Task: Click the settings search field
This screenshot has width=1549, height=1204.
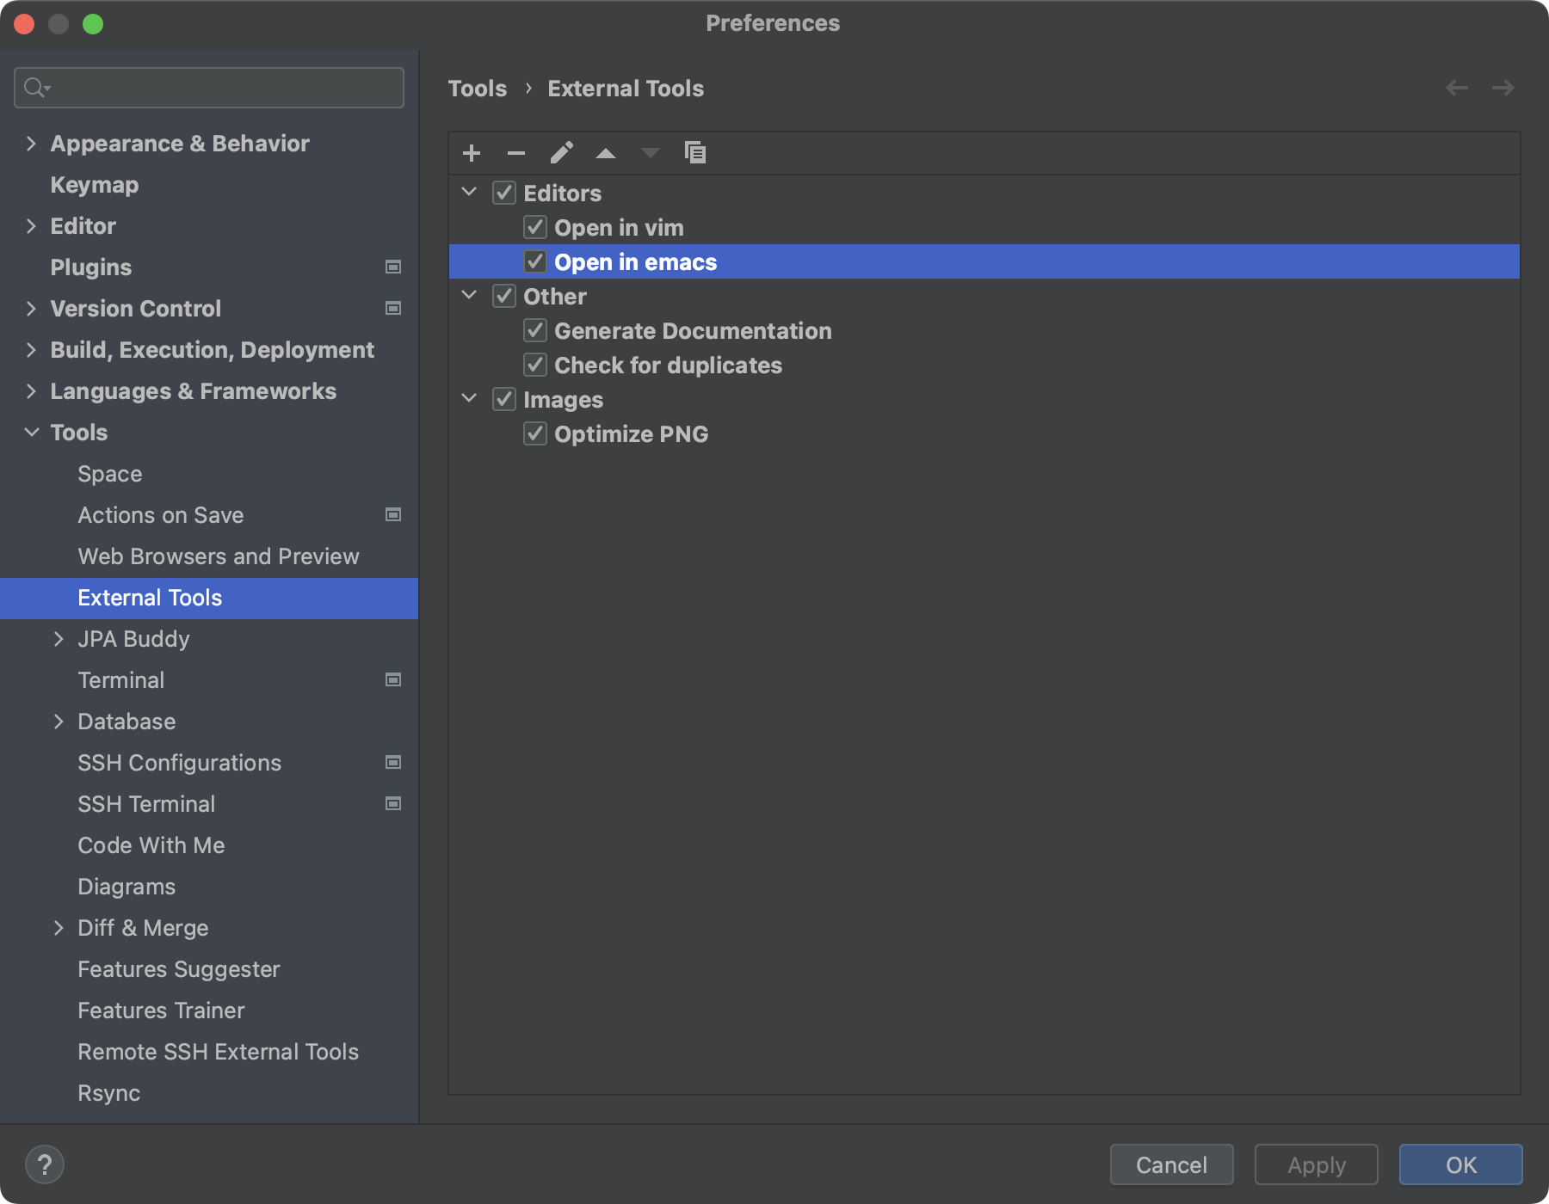Action: point(208,87)
